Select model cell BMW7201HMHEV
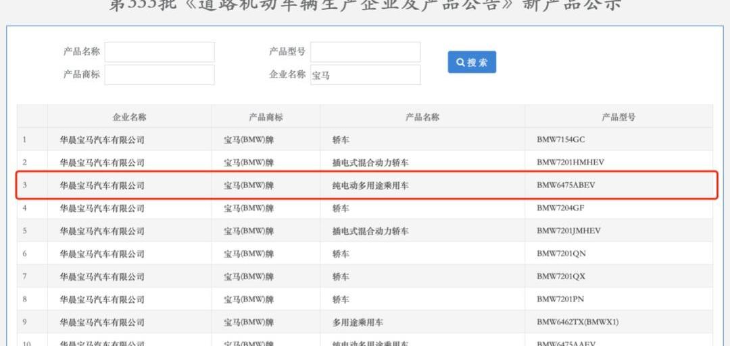 570,162
